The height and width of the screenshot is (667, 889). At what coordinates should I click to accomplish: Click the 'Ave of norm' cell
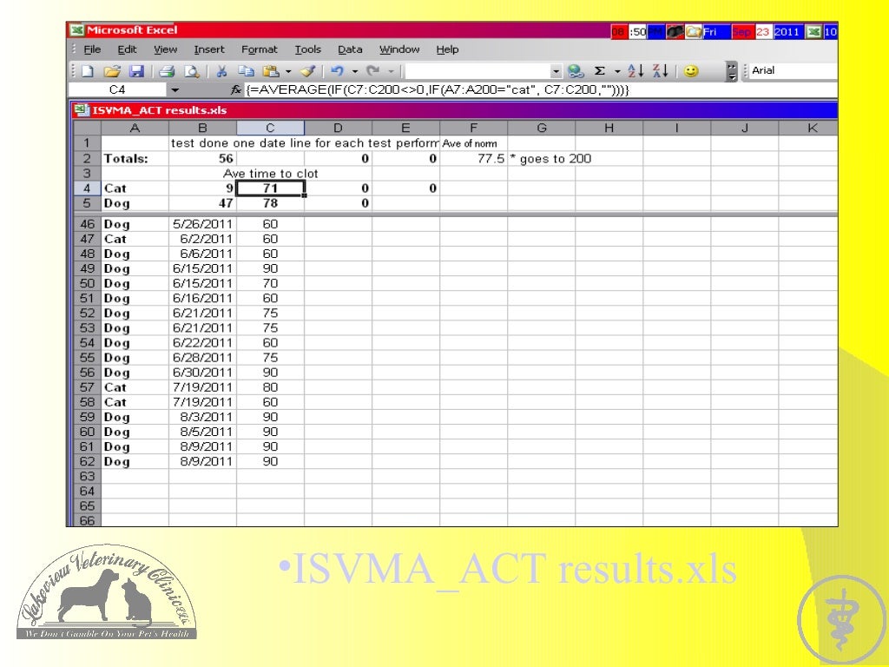pos(473,143)
